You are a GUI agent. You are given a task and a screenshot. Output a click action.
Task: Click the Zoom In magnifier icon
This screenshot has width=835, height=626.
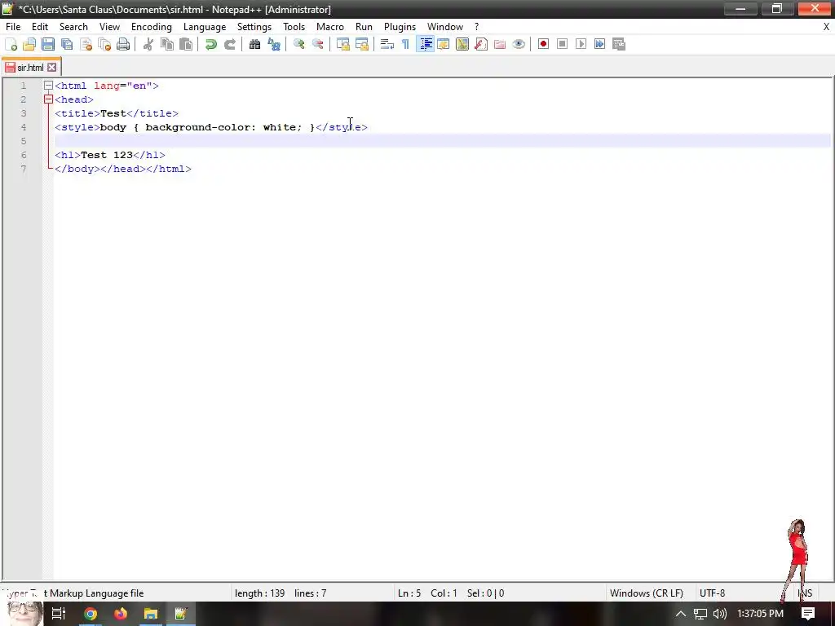pyautogui.click(x=298, y=44)
